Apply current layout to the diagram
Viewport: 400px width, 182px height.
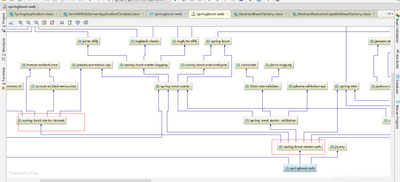pos(52,23)
